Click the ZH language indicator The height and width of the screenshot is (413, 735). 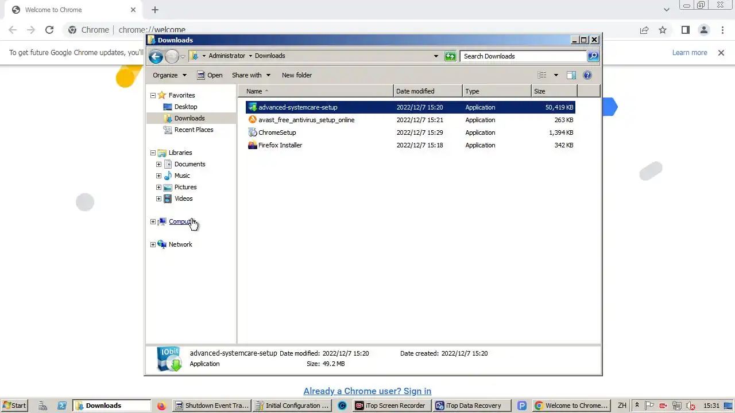622,406
